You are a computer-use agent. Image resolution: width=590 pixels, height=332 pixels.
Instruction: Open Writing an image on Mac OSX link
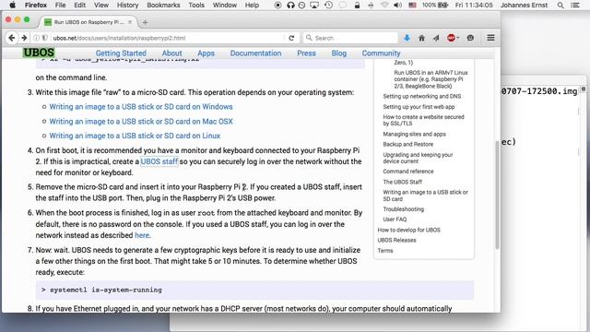pos(141,122)
